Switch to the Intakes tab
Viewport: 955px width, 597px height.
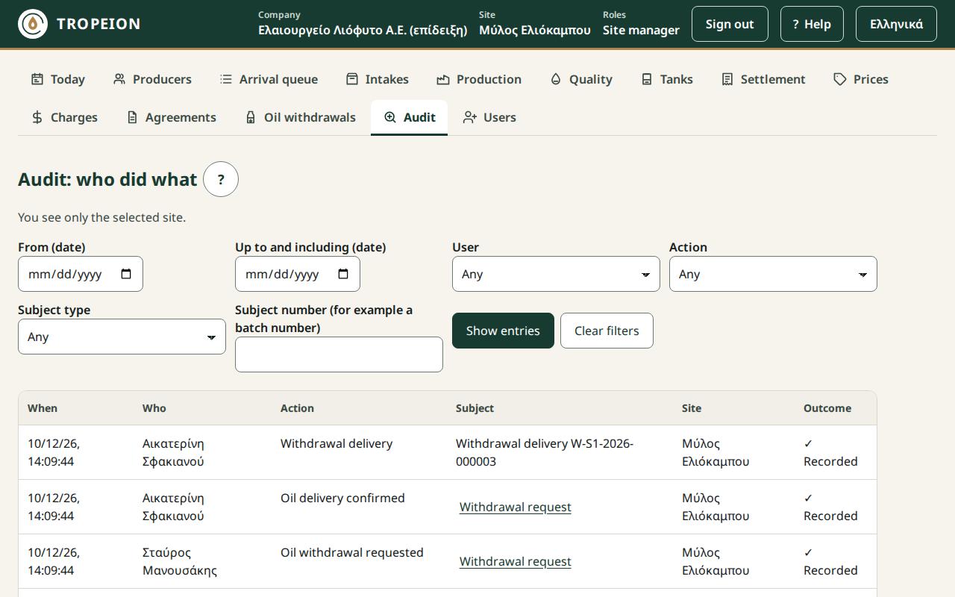[x=377, y=79]
